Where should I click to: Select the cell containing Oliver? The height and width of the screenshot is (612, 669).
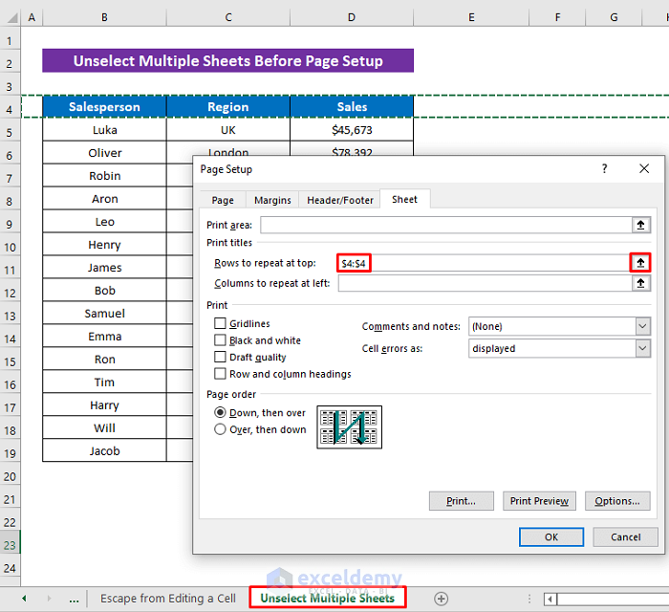coord(104,153)
